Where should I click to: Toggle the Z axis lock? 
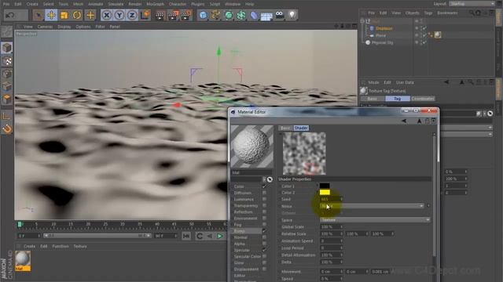[132, 15]
